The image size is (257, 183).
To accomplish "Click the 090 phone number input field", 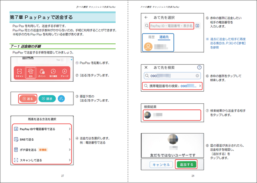I will [x=172, y=76].
